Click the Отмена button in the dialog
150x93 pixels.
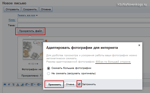point(70,84)
